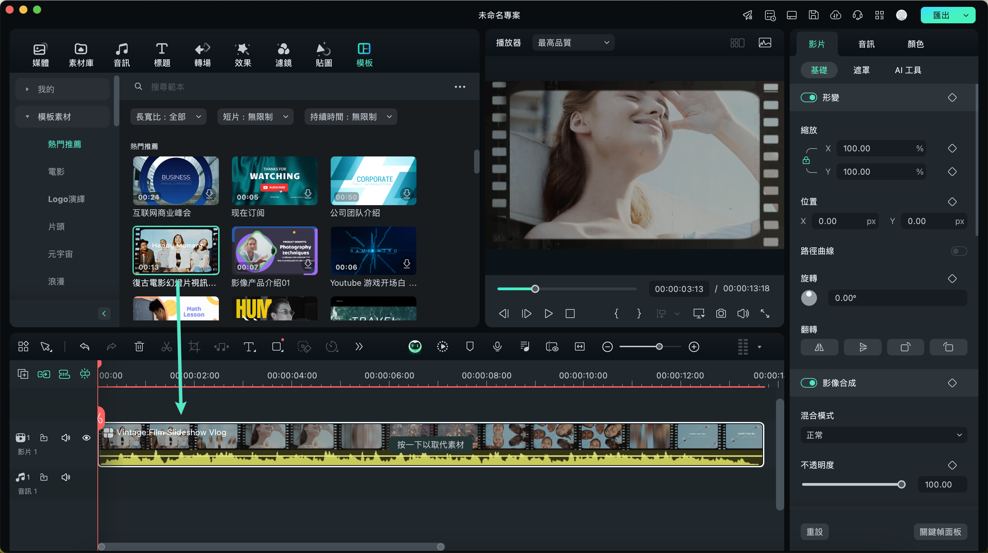Zoom out timeline with minus icon
The height and width of the screenshot is (553, 988).
(607, 347)
